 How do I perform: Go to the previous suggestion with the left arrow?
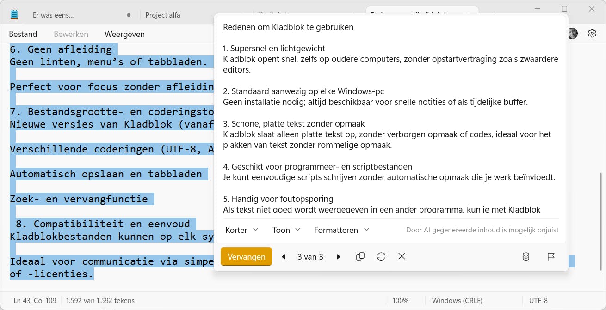click(x=284, y=256)
